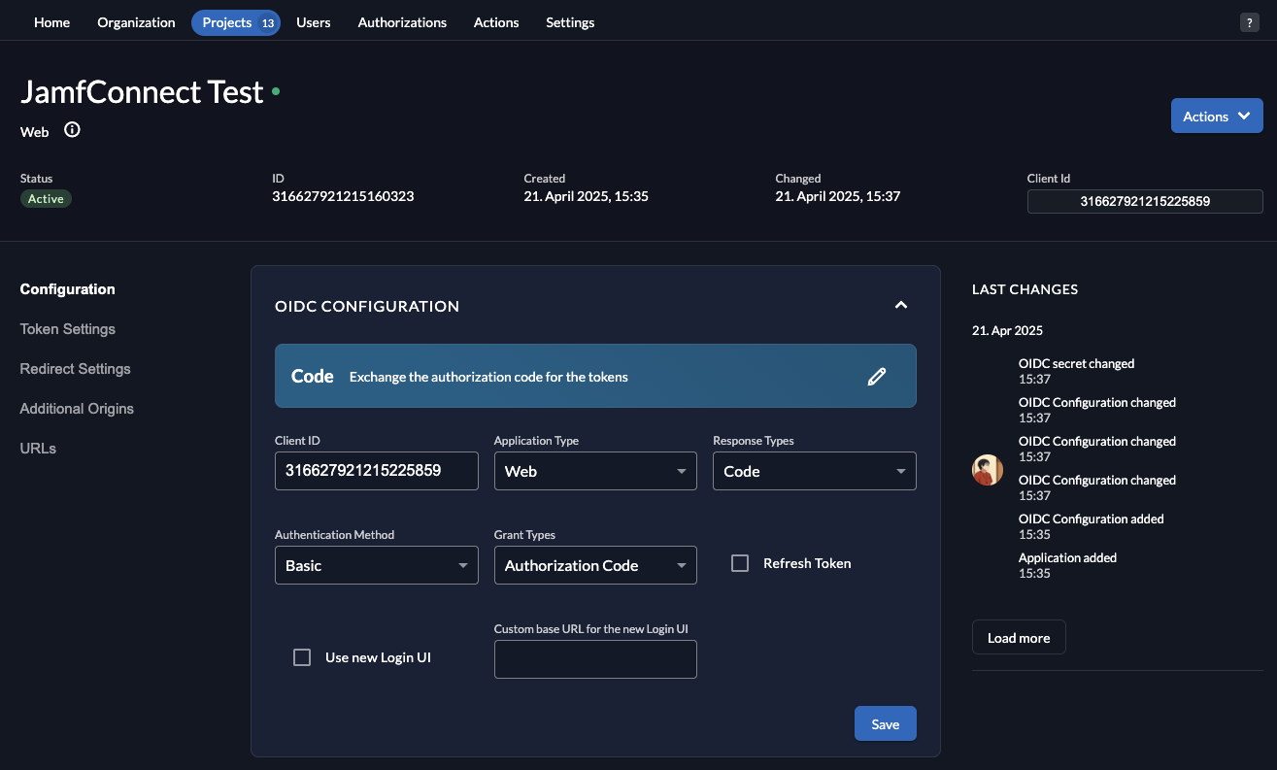Click the Created date 21. April 2025, 15:35

pos(586,196)
